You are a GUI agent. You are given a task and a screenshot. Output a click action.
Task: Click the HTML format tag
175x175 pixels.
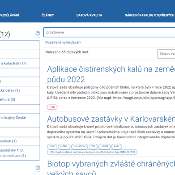64,146
